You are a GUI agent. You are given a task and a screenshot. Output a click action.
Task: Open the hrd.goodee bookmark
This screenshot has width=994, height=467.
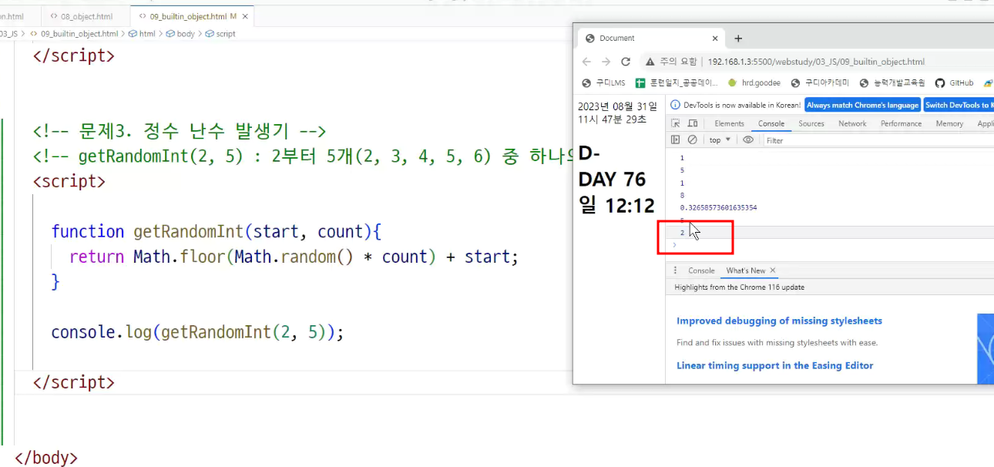pos(754,83)
